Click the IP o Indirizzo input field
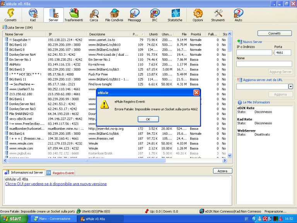This screenshot has width=297, height=223. click(x=254, y=53)
